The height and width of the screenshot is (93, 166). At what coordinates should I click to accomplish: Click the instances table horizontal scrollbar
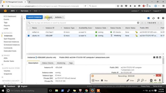click(x=66, y=54)
